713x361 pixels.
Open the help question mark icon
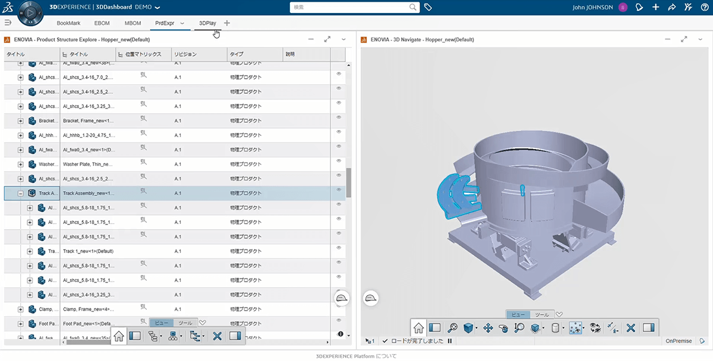coord(704,7)
